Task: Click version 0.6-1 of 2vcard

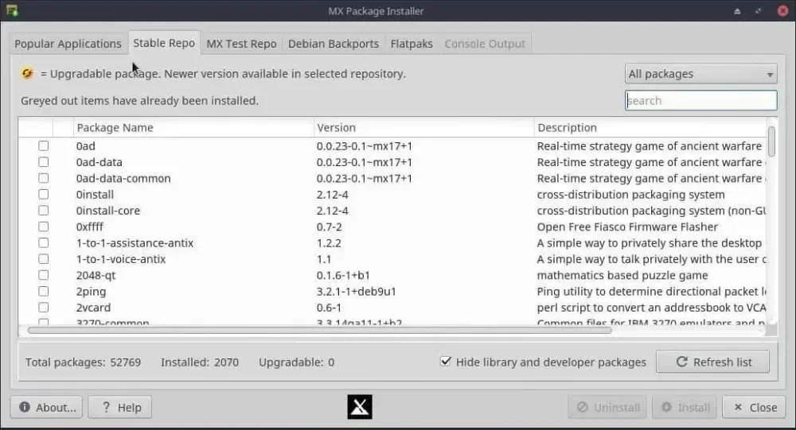Action: [x=329, y=308]
